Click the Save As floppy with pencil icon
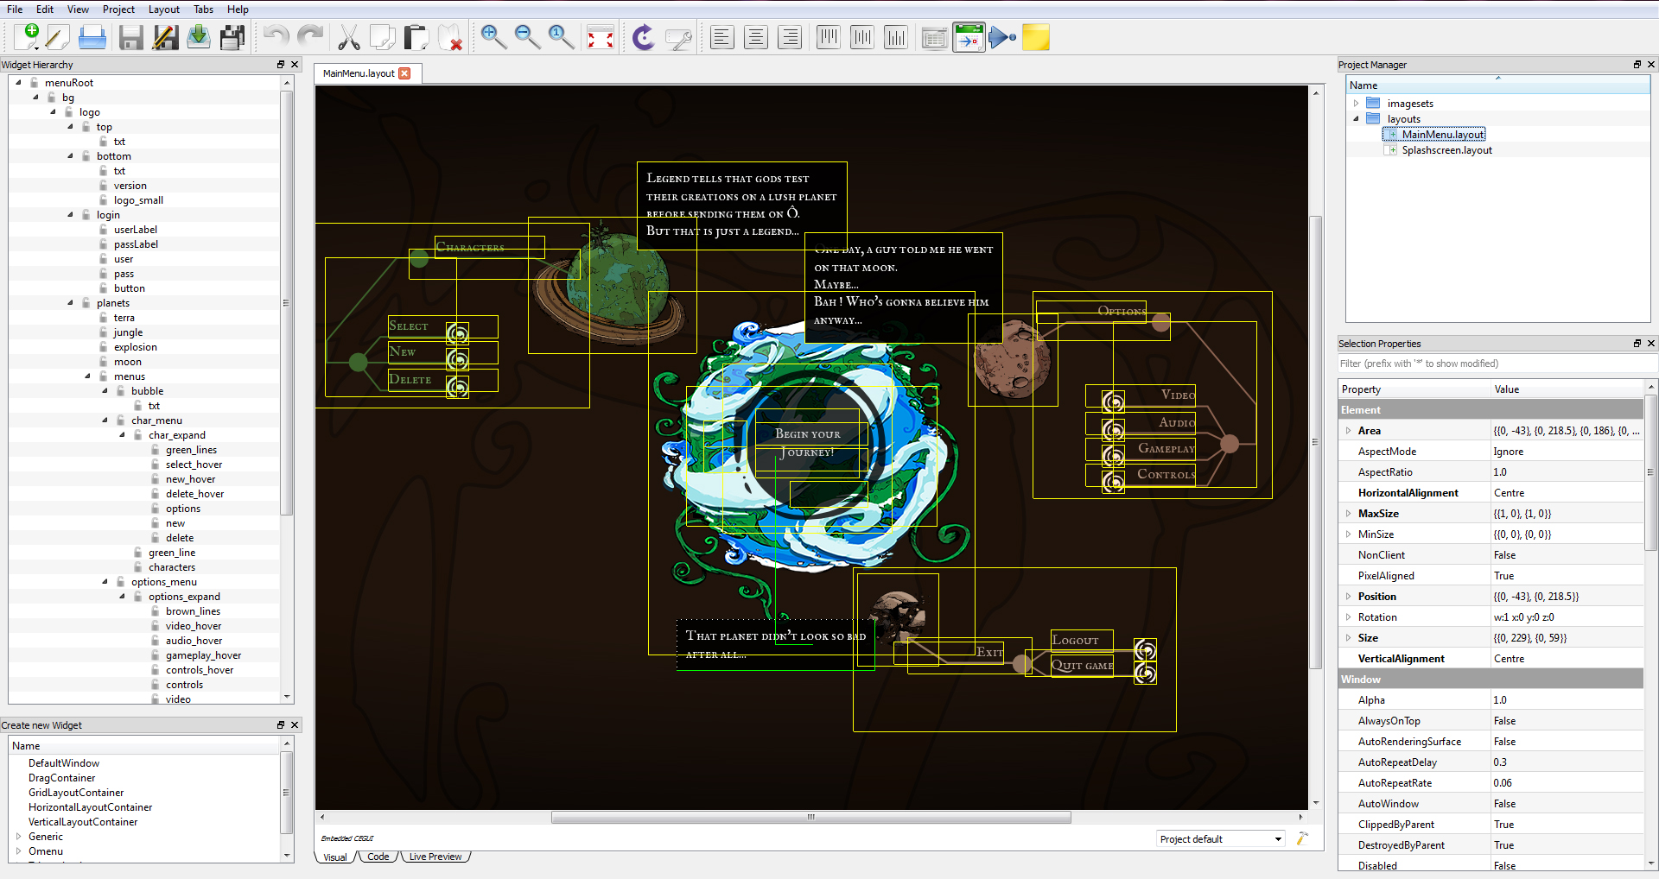The width and height of the screenshot is (1659, 879). click(165, 37)
